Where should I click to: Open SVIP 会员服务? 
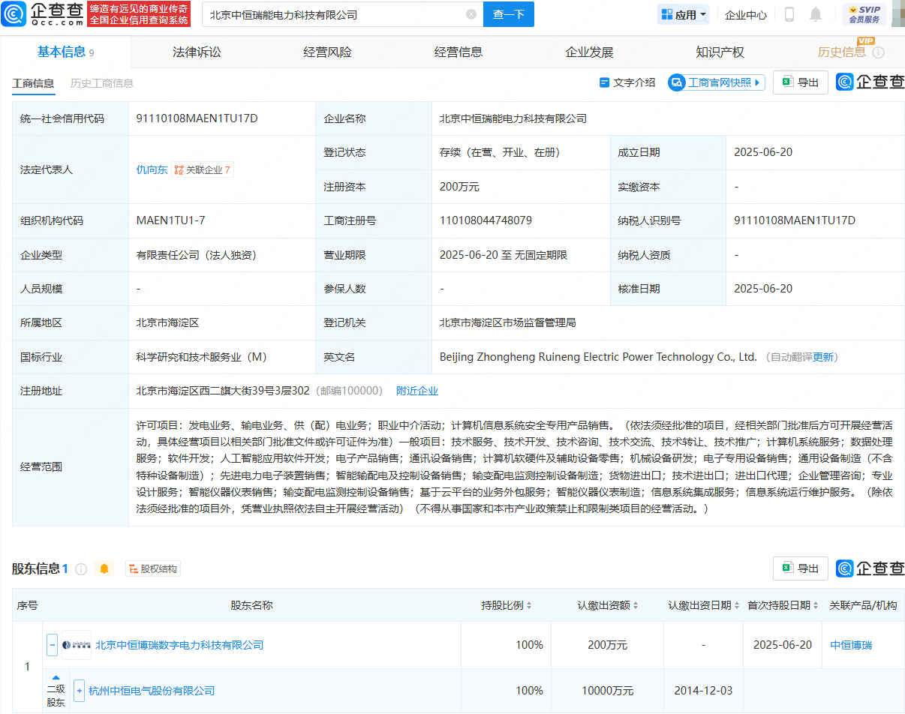pos(864,14)
